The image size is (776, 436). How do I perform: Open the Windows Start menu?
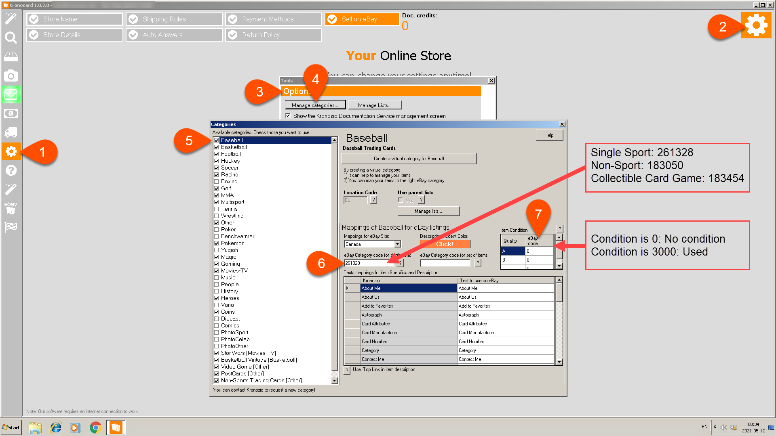pyautogui.click(x=11, y=428)
